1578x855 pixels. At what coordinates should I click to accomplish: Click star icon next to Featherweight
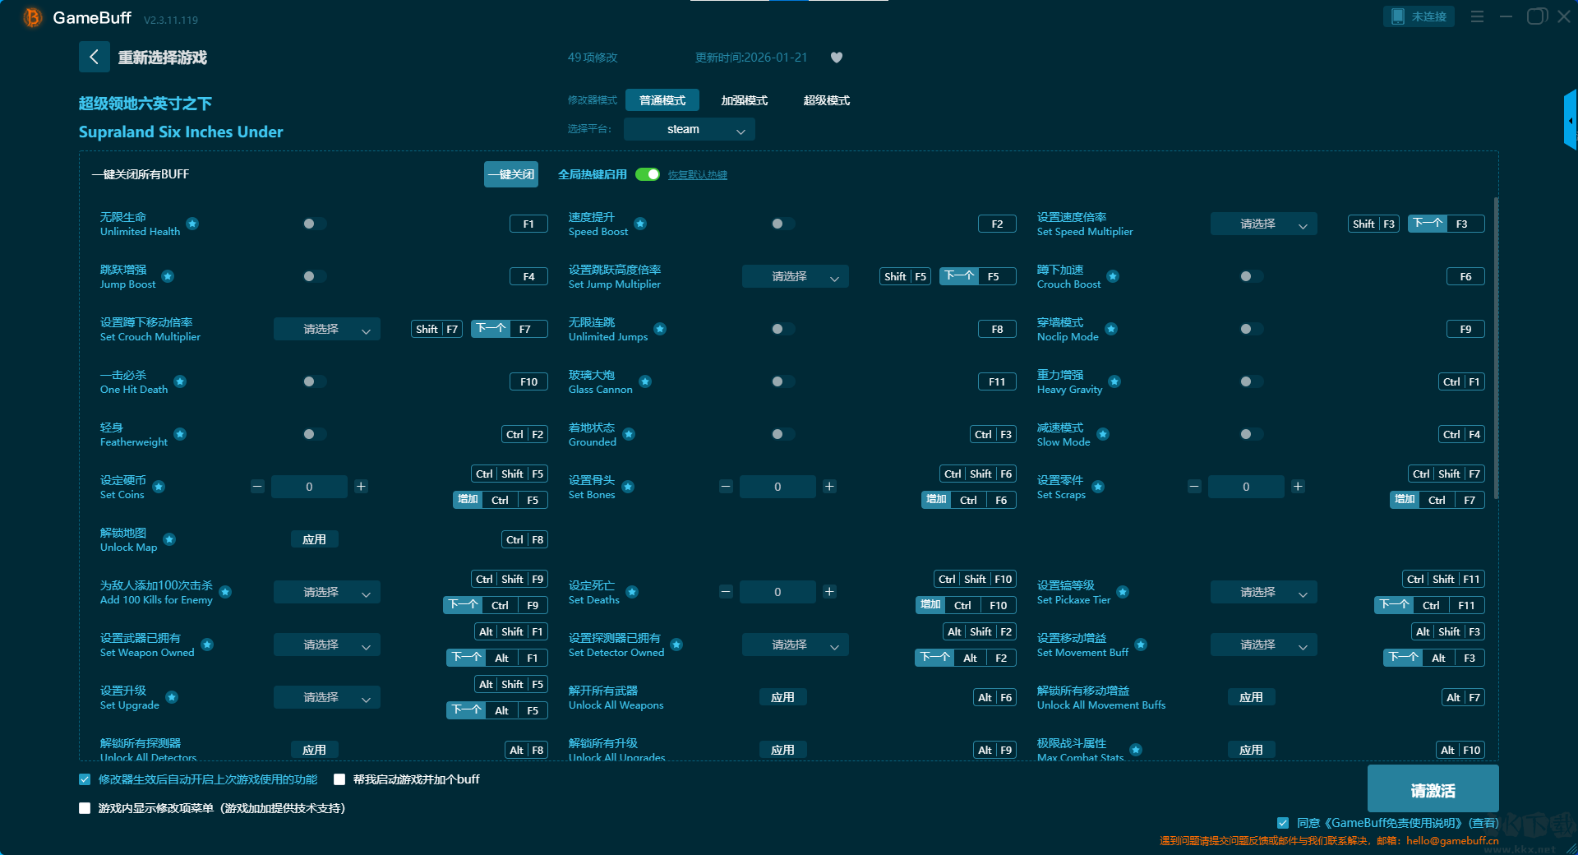point(180,434)
